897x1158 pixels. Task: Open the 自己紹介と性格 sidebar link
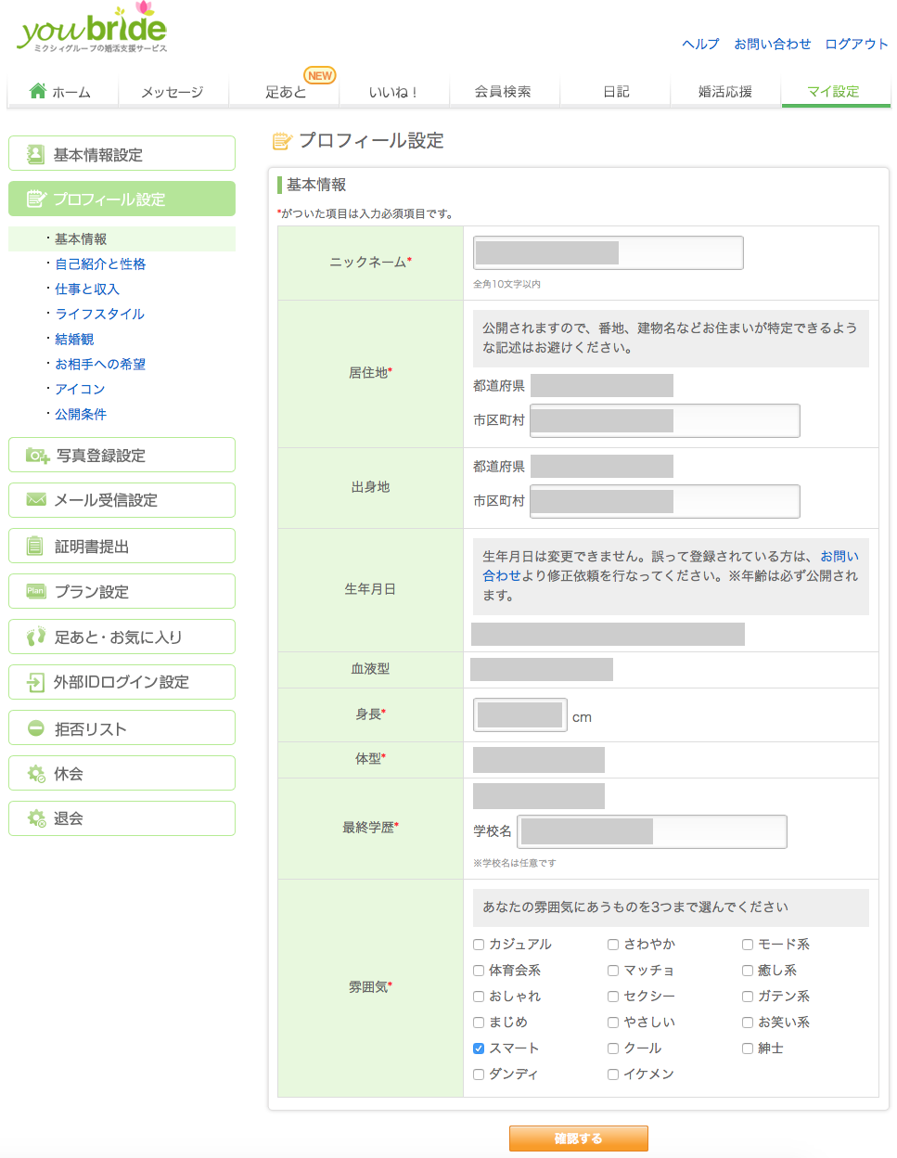100,264
